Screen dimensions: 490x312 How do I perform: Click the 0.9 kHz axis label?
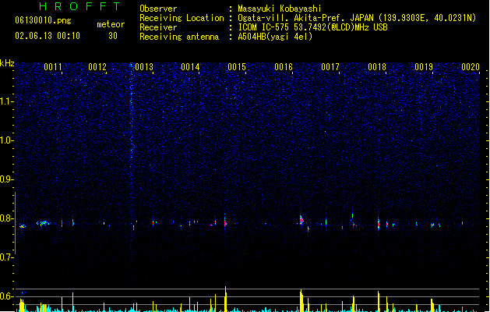tap(6, 179)
